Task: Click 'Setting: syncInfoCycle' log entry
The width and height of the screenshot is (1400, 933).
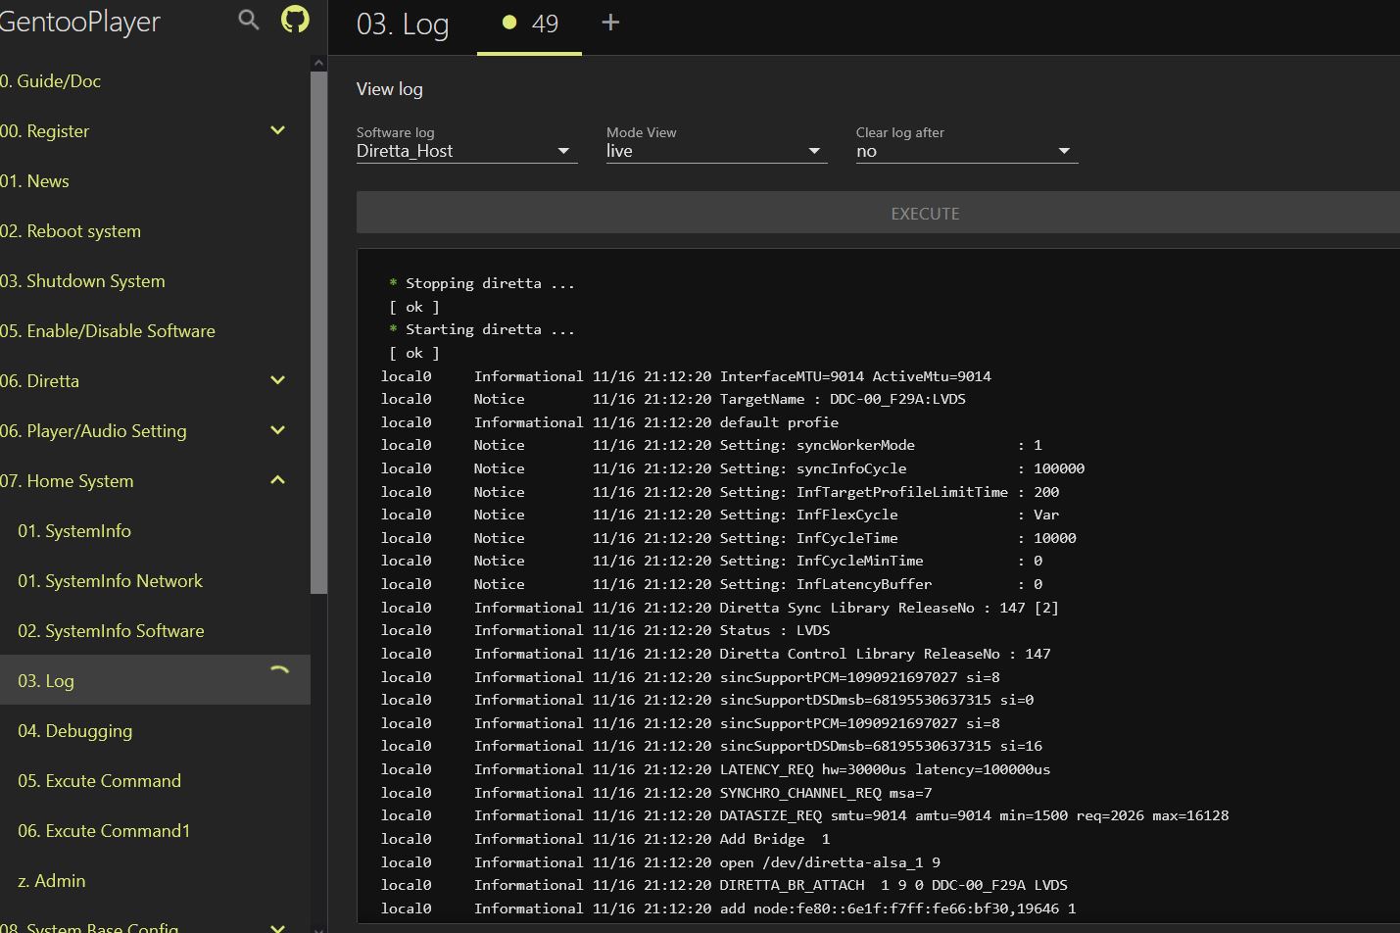Action: 813,468
